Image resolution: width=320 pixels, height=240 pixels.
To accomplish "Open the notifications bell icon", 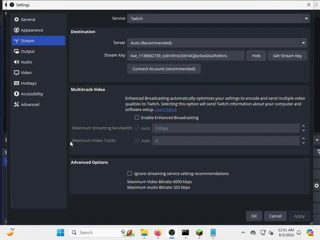I will click(299, 232).
